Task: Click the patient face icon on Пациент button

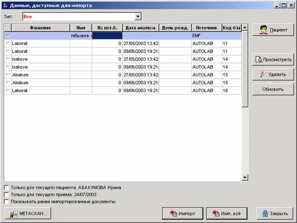Action: pyautogui.click(x=263, y=30)
